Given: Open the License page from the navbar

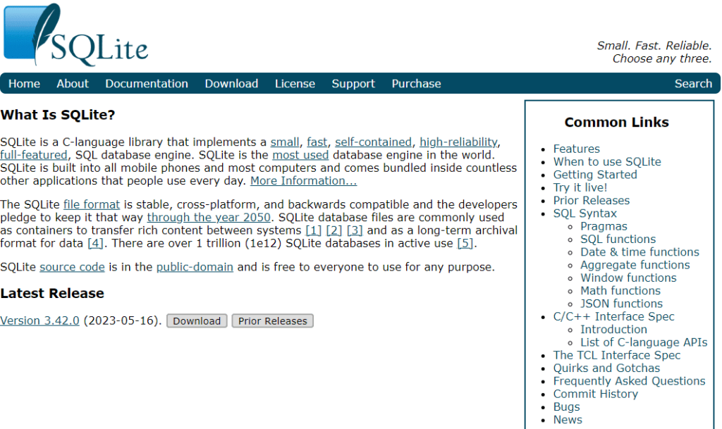Looking at the screenshot, I should [295, 83].
